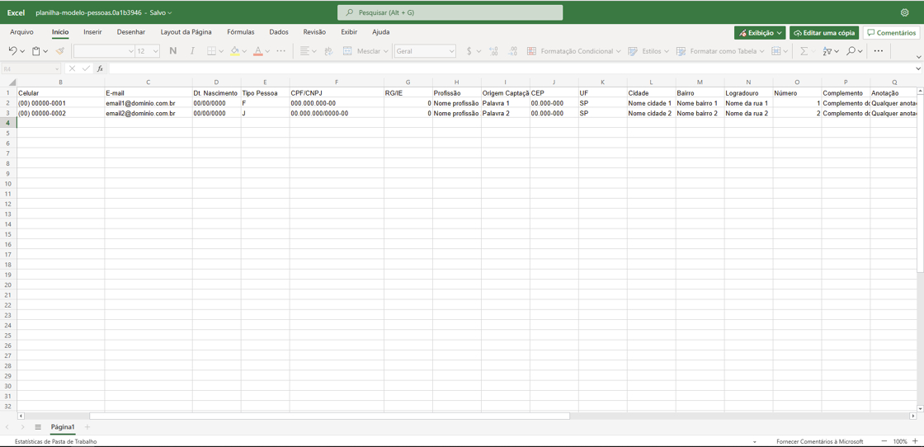
Task: Open the Inserir ribbon tab
Action: pos(92,32)
